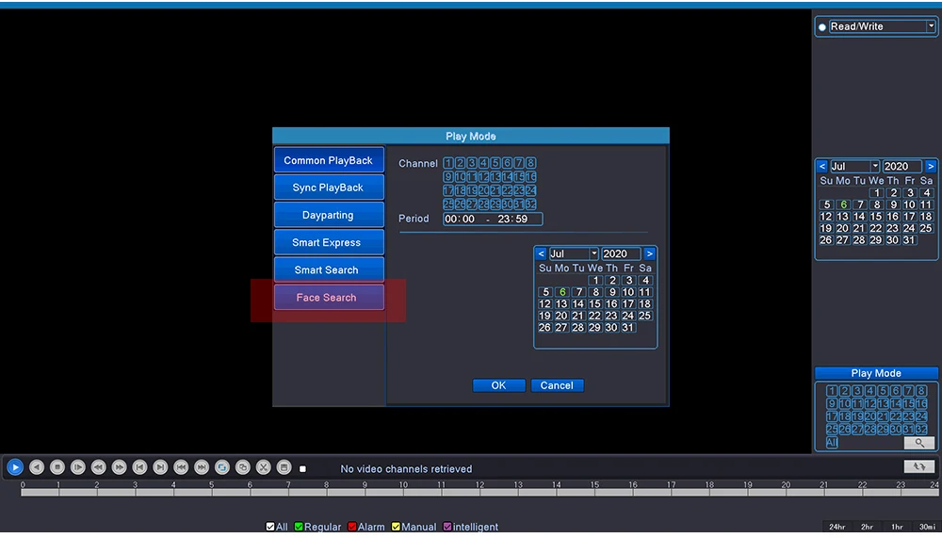The height and width of the screenshot is (538, 942).
Task: Open the Jul month dropdown in dialog
Action: tap(575, 253)
